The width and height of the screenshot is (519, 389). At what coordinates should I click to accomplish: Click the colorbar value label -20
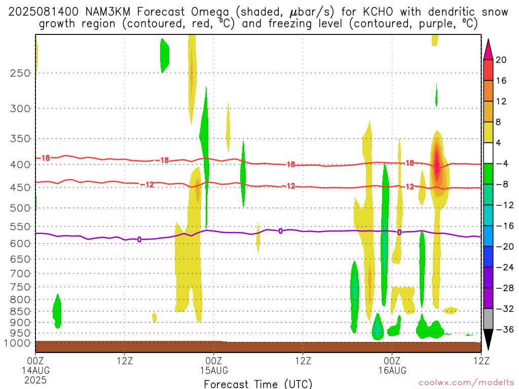pos(505,247)
